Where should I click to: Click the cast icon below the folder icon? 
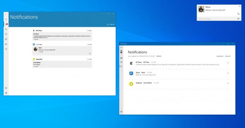pos(6,44)
